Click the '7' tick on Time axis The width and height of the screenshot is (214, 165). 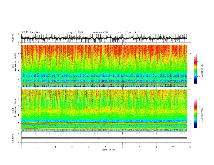[x=139, y=147]
